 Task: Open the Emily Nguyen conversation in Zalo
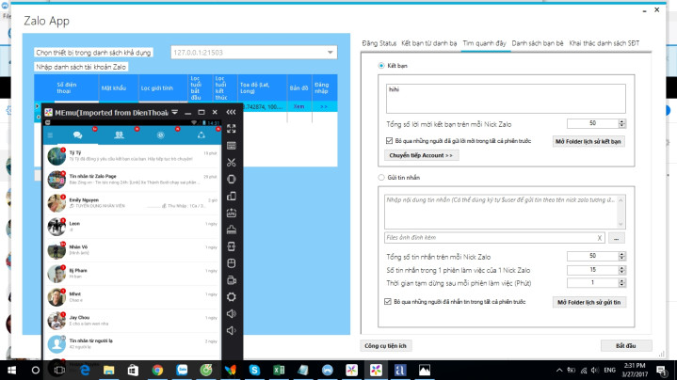pyautogui.click(x=132, y=203)
